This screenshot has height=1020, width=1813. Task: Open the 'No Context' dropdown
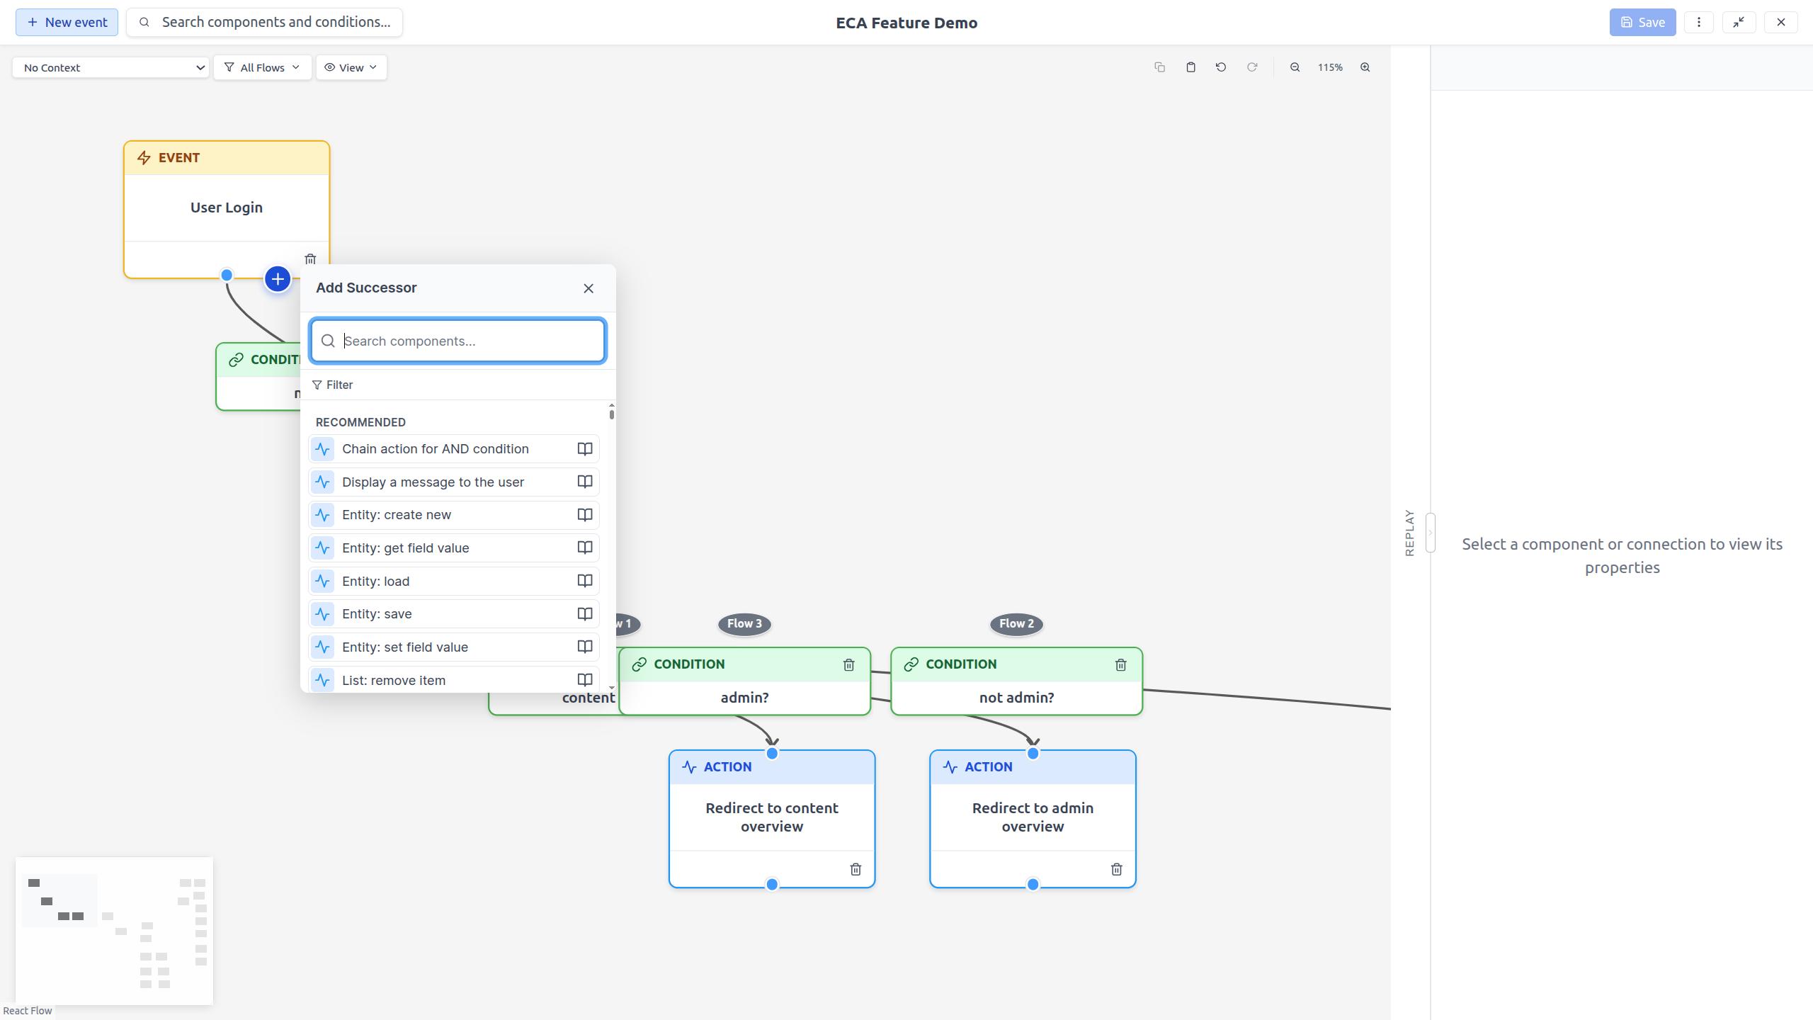tap(110, 67)
